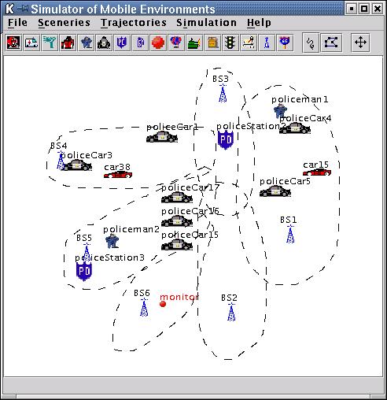Image resolution: width=387 pixels, height=400 pixels.
Task: Toggle the freehand trajectory tool
Action: pos(311,43)
